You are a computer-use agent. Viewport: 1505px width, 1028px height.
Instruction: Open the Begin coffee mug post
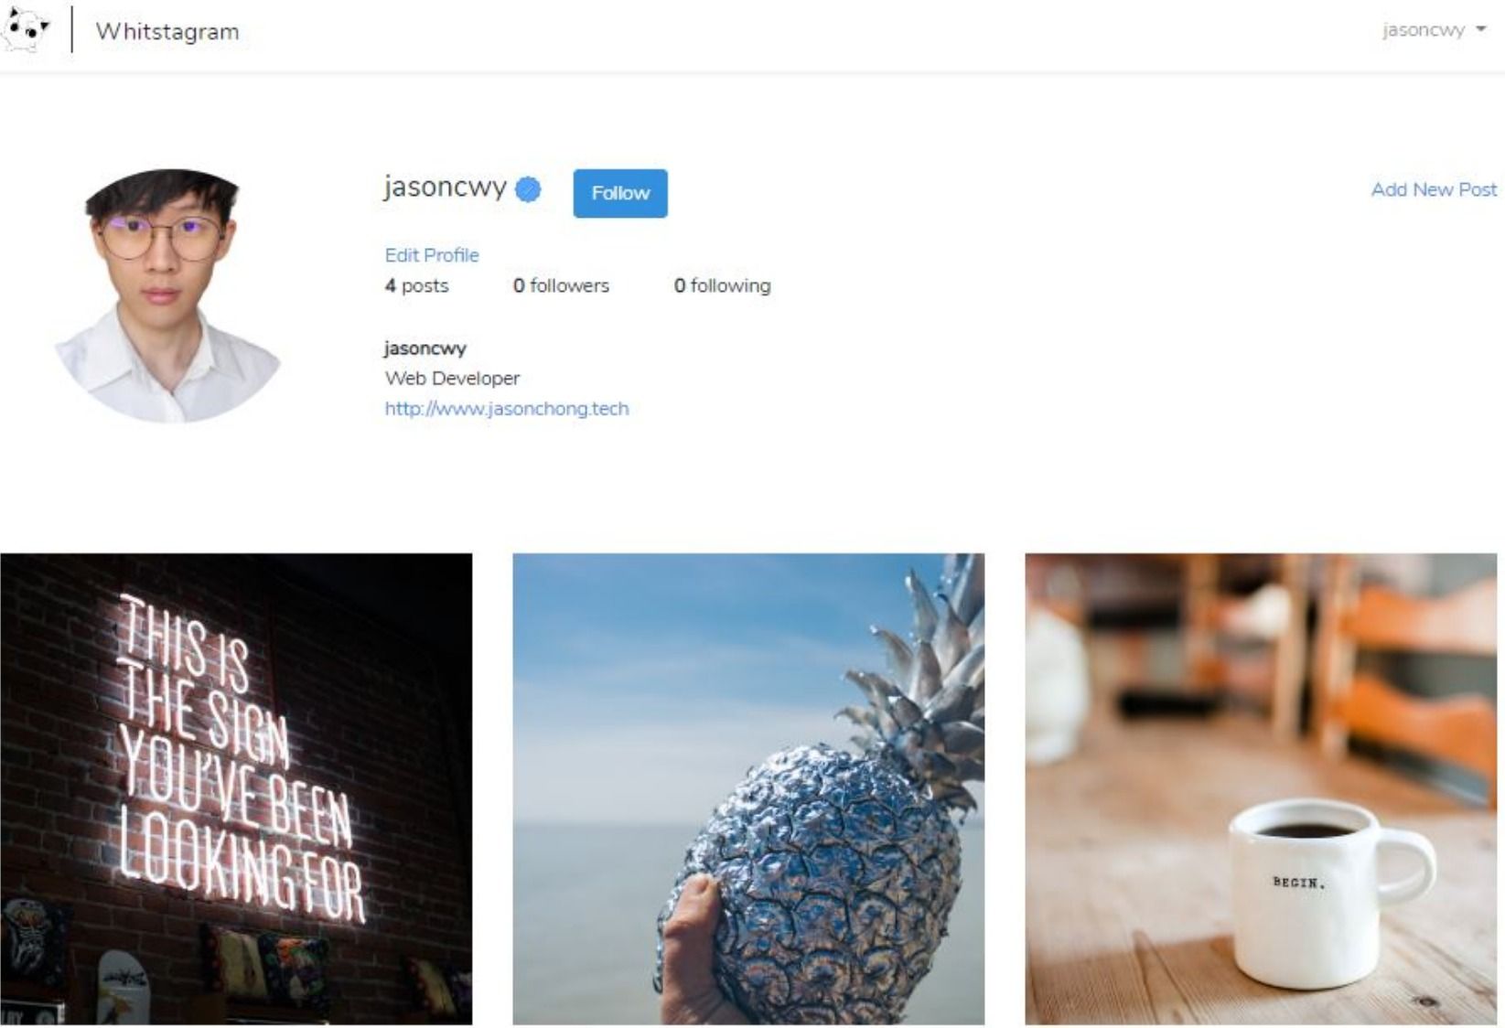1261,788
